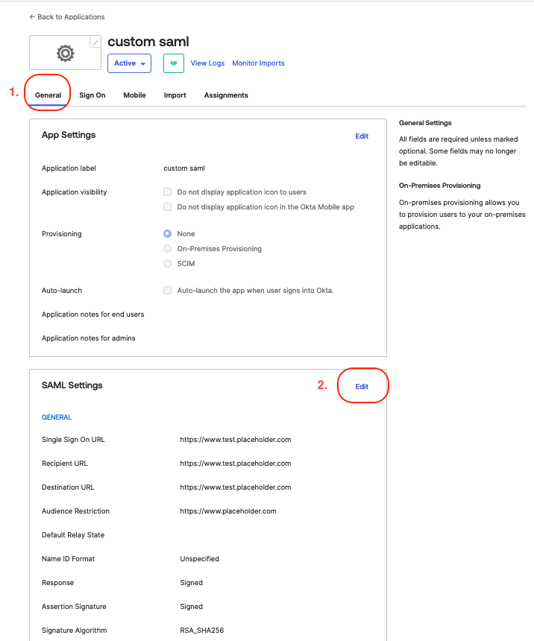Click the Recipient URL value

coord(235,464)
